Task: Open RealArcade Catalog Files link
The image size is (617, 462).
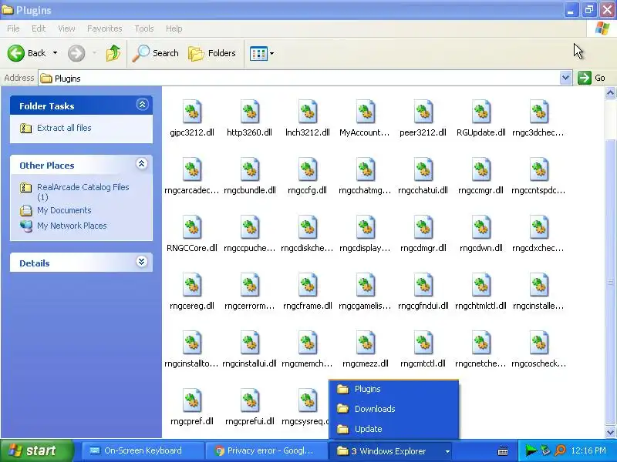Action: tap(83, 192)
